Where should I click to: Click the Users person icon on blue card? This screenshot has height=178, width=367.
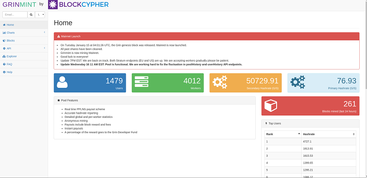(x=62, y=82)
